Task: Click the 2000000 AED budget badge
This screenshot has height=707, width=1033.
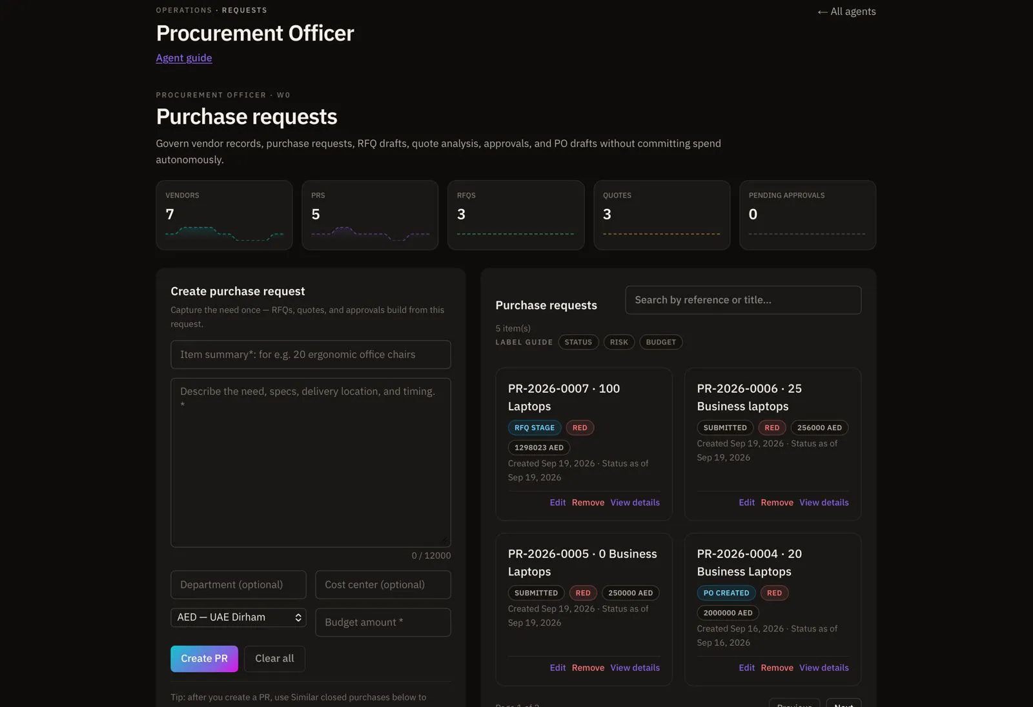Action: [x=728, y=613]
